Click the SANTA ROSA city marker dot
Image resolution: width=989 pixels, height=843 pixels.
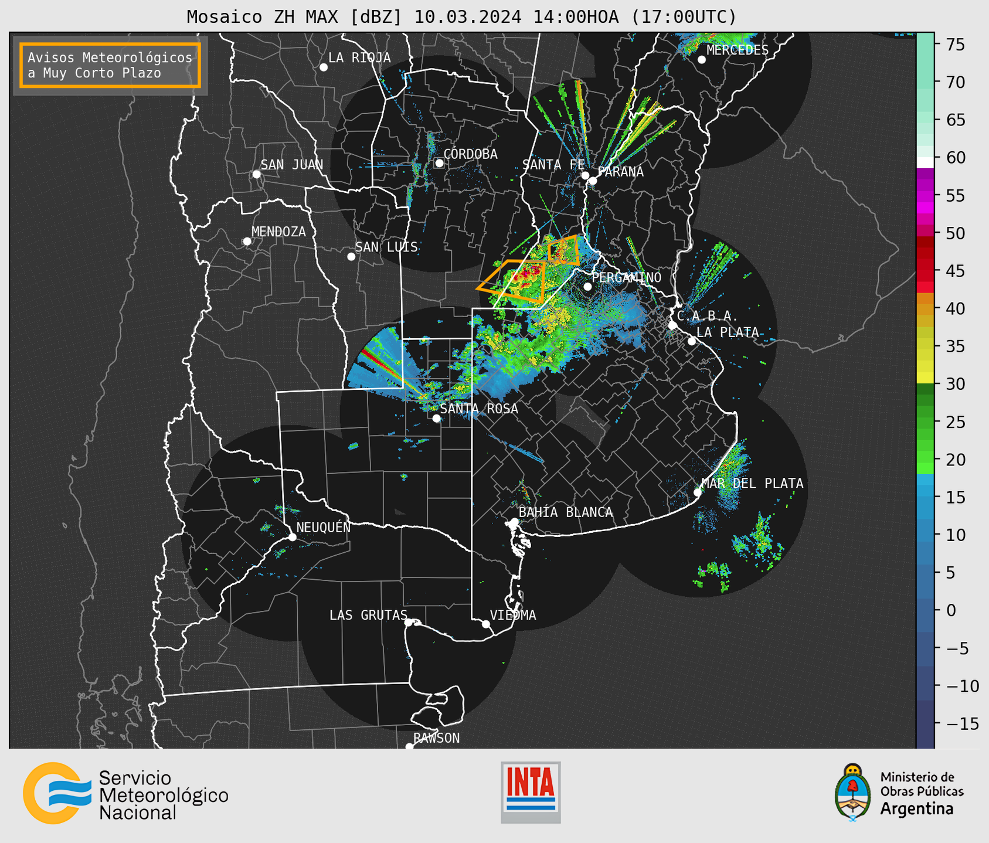436,419
